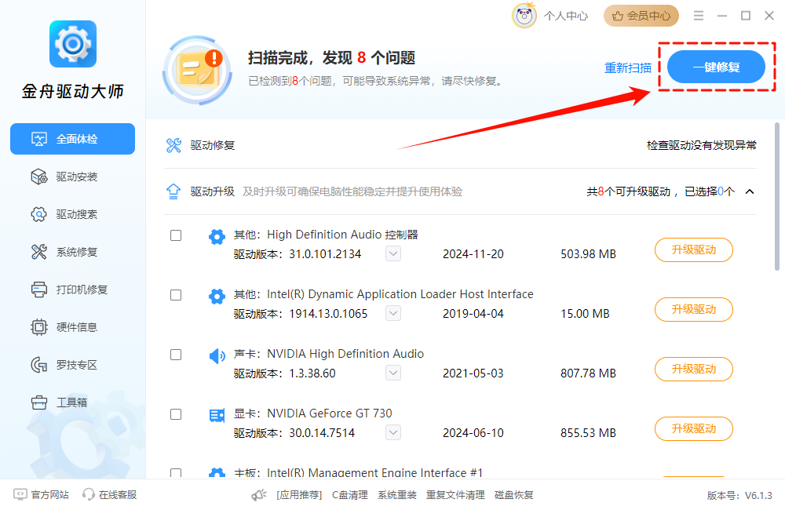Click the panda avatar icon

point(524,16)
